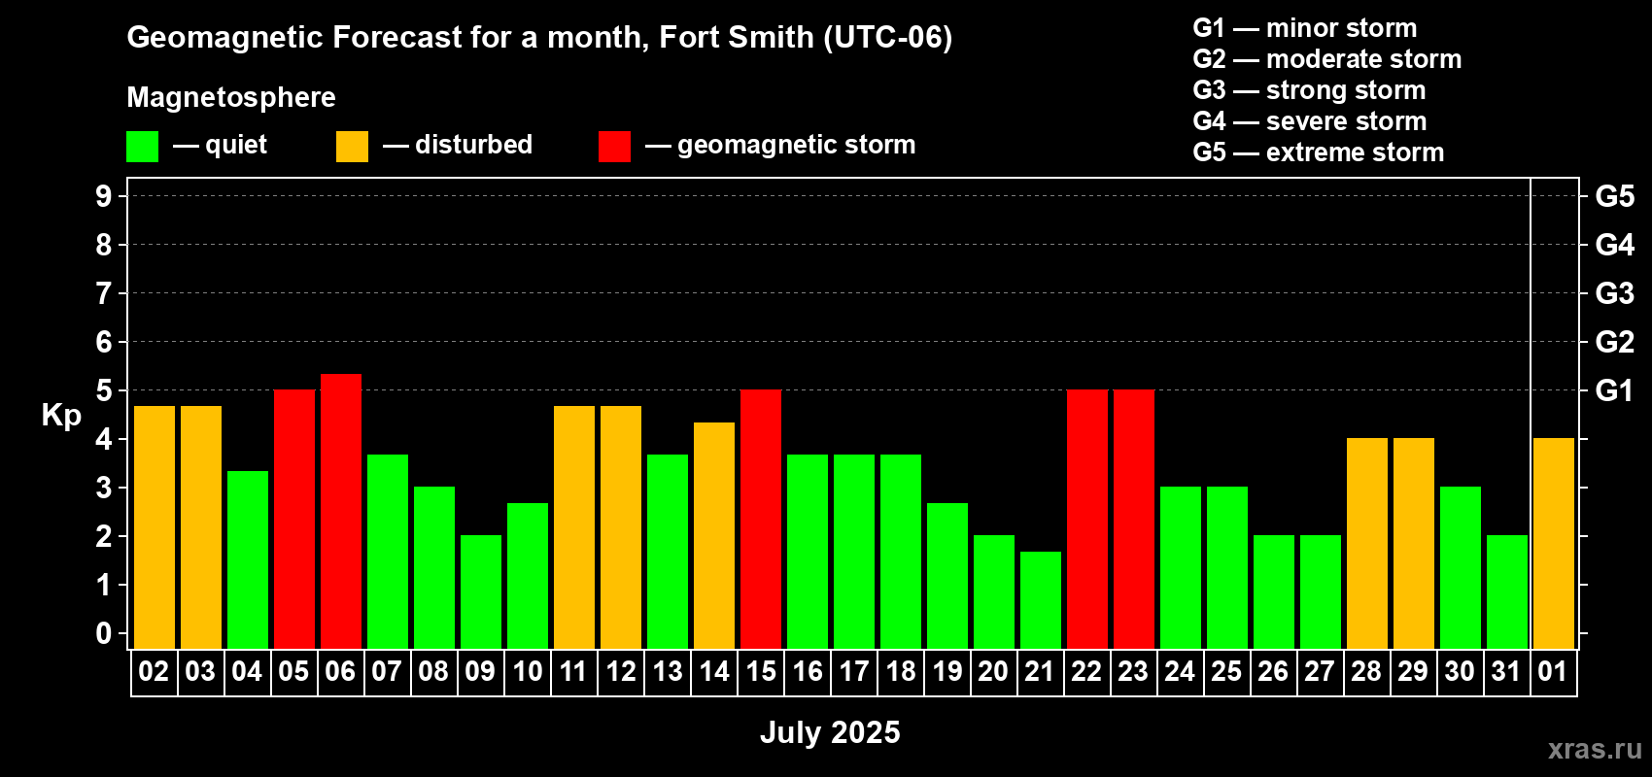Click the 'July 2025' month label
The width and height of the screenshot is (1652, 777).
tap(830, 732)
